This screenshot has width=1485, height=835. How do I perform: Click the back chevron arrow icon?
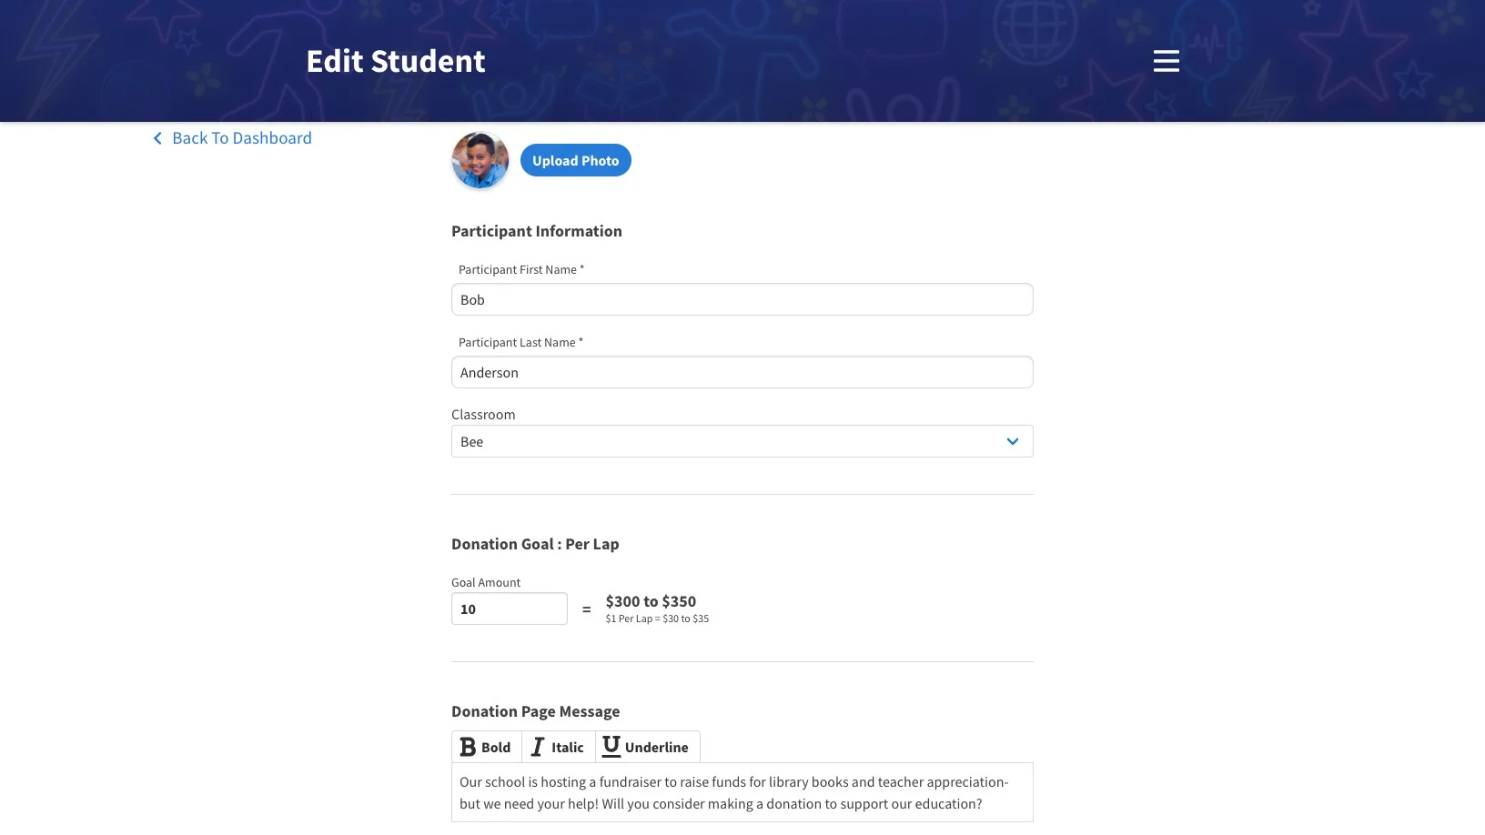(x=157, y=138)
